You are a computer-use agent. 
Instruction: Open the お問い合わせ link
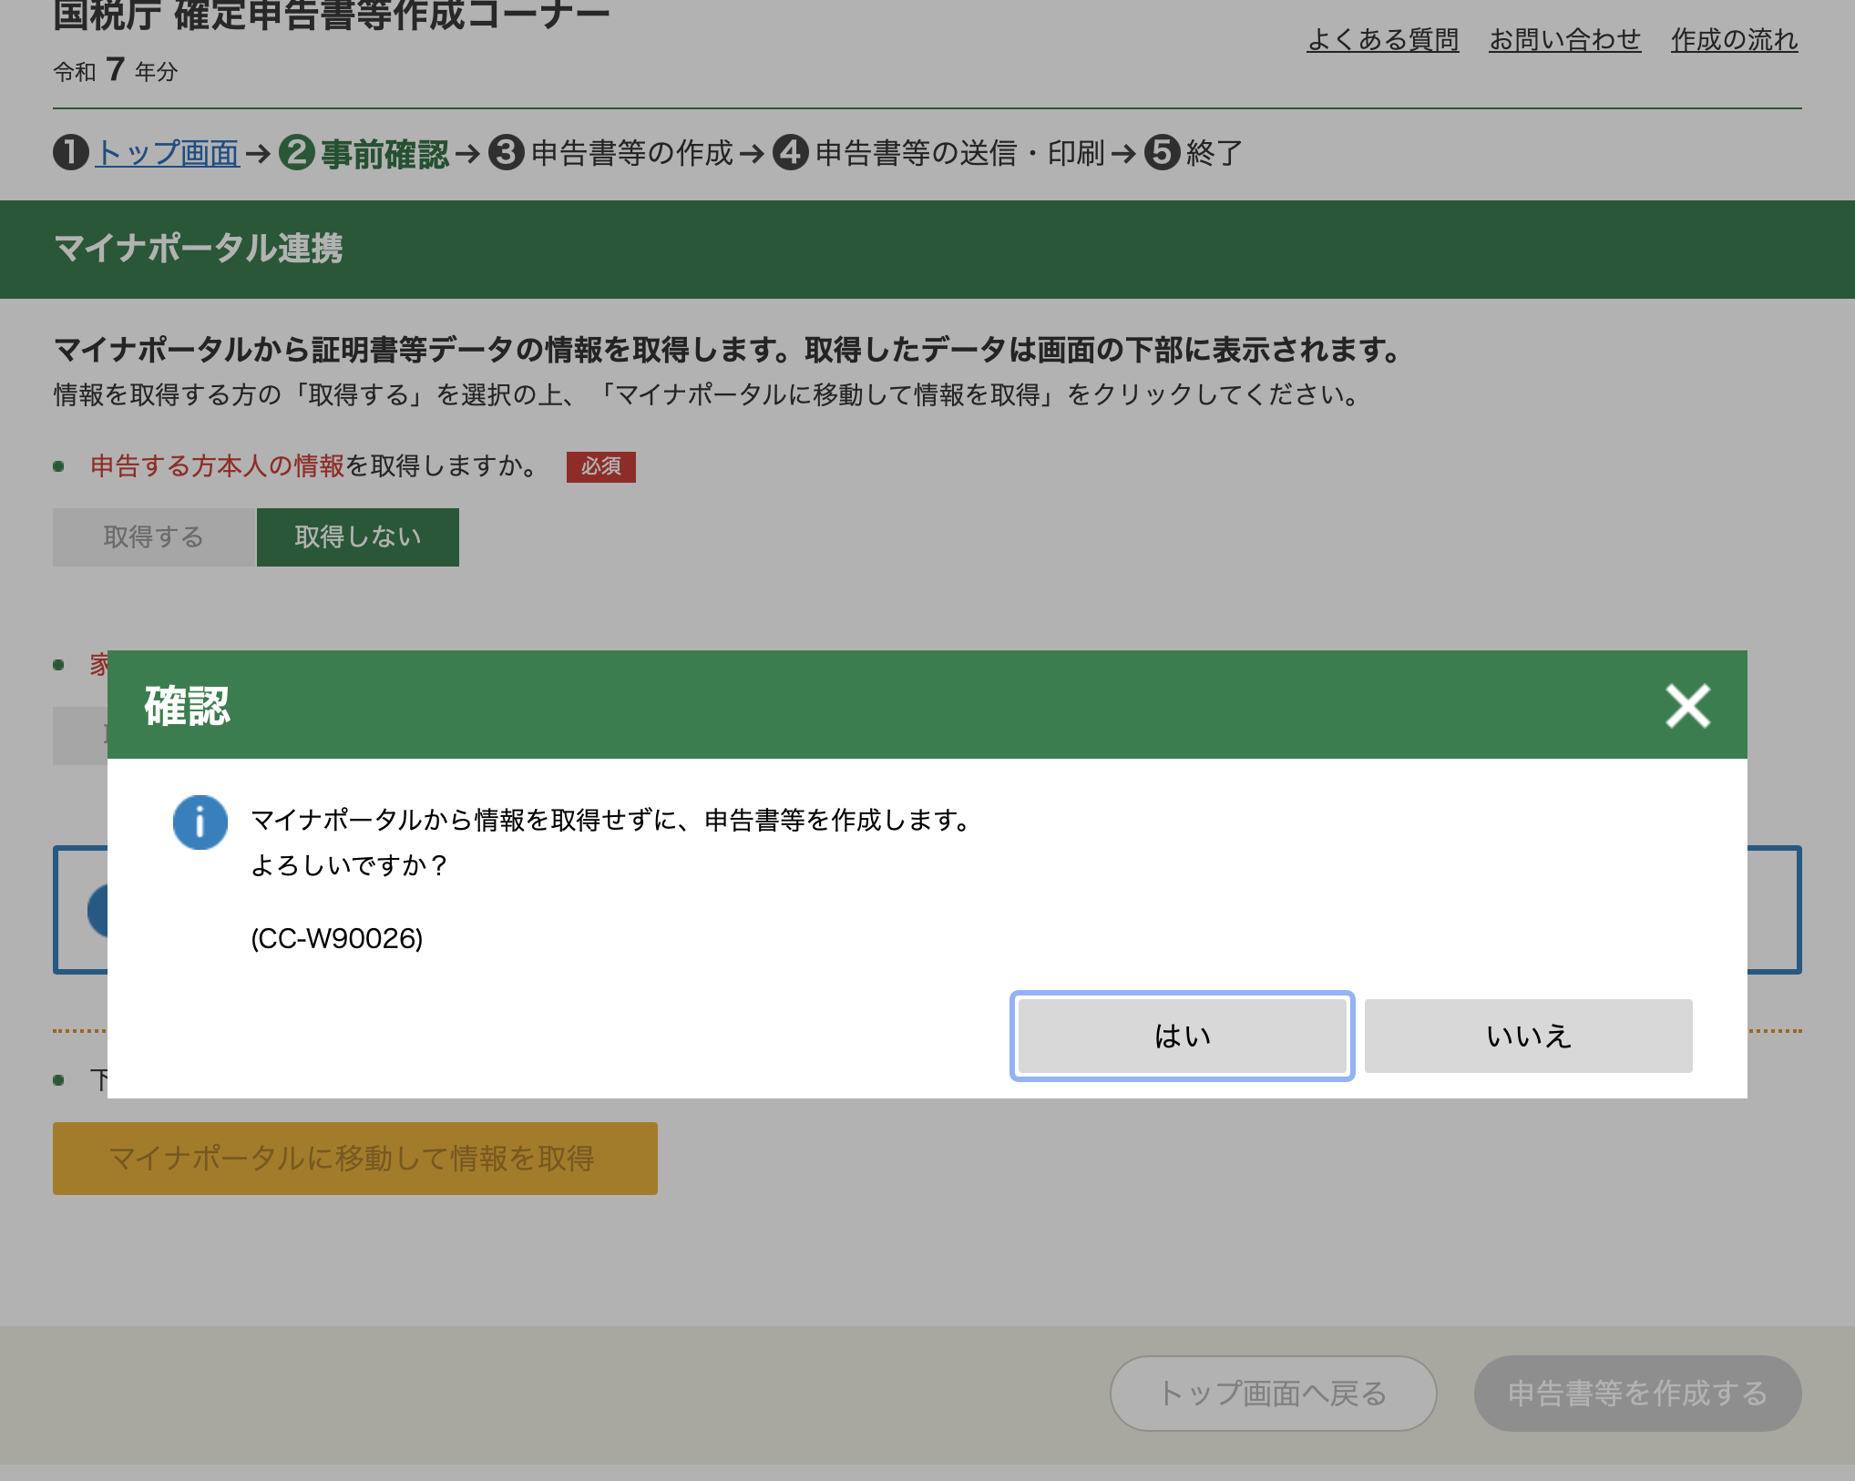tap(1564, 40)
